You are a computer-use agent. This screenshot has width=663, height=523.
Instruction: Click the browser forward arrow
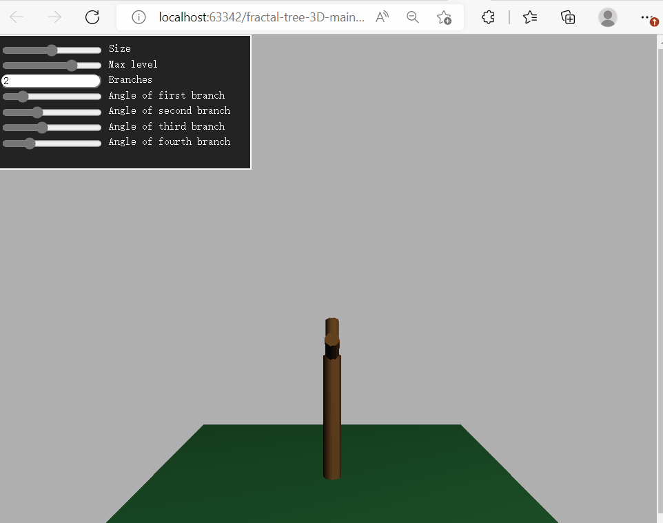[54, 17]
